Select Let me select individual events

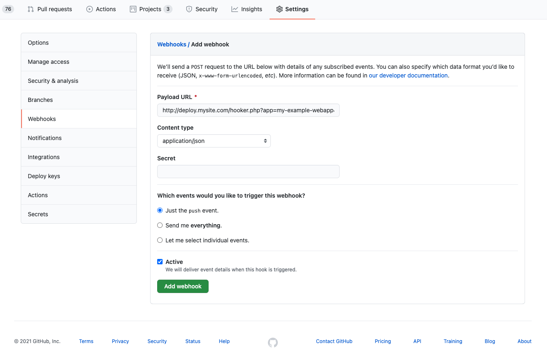pos(160,240)
